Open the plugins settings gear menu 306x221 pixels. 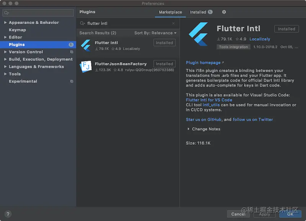coord(224,12)
